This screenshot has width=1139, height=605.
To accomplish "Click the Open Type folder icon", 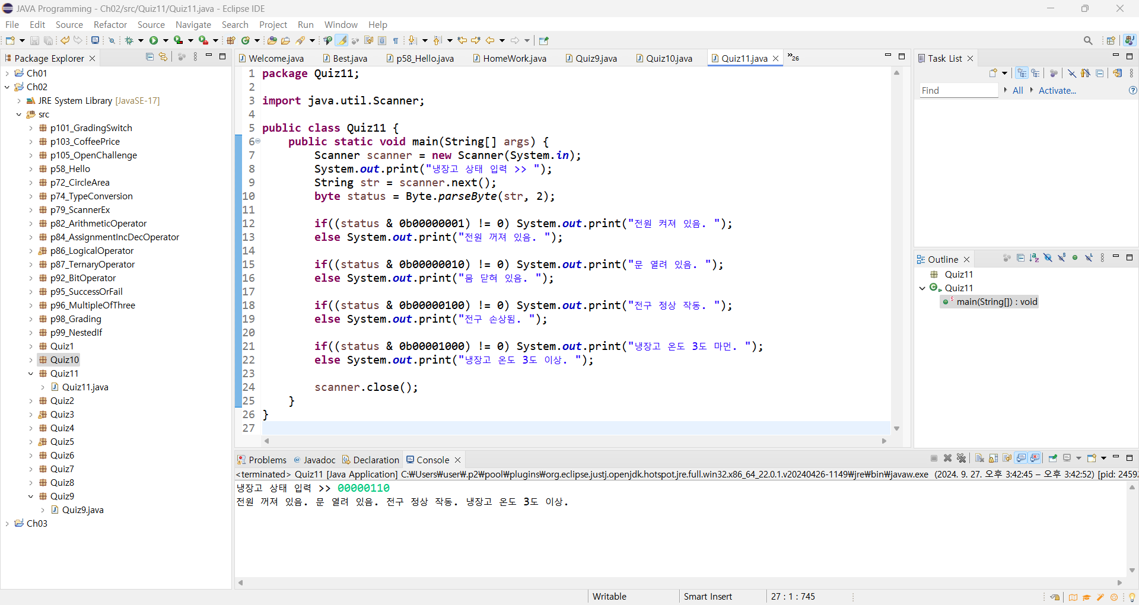I will click(272, 40).
